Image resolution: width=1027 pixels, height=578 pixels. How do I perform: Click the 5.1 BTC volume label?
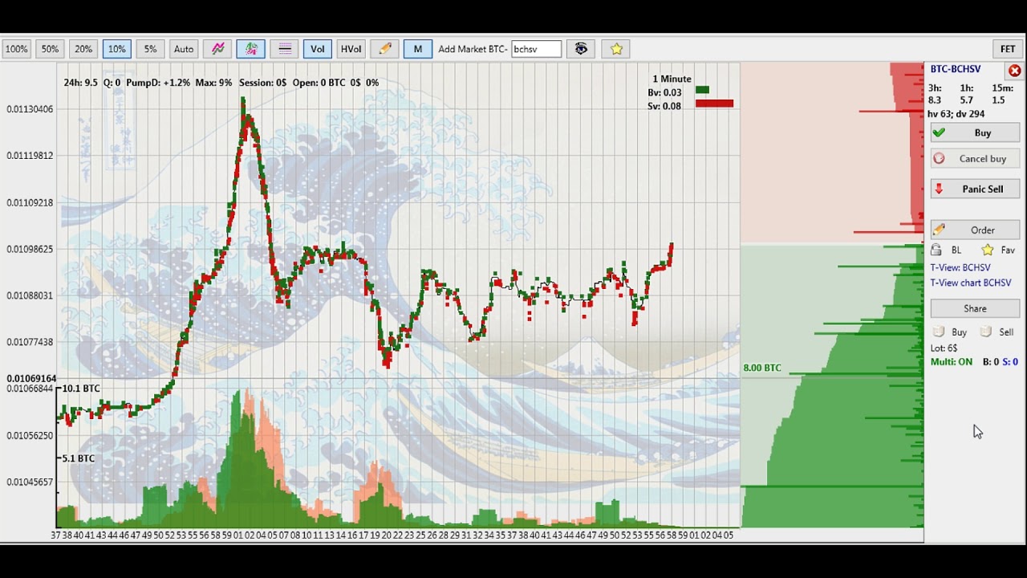click(x=79, y=458)
